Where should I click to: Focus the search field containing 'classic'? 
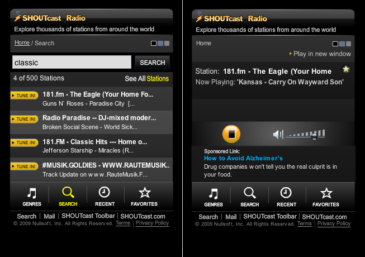(x=72, y=62)
